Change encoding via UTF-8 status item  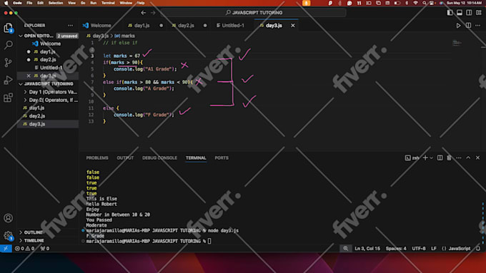(x=418, y=248)
